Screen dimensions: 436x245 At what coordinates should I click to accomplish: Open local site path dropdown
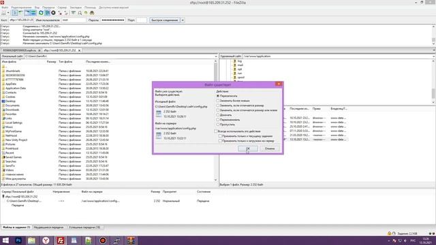coord(216,56)
